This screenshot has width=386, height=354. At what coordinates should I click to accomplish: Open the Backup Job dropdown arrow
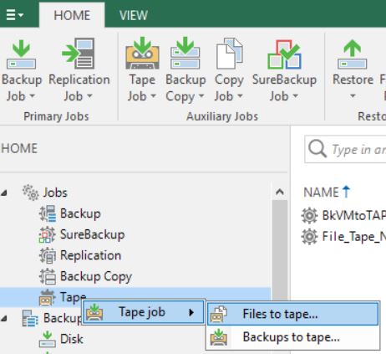click(x=33, y=96)
